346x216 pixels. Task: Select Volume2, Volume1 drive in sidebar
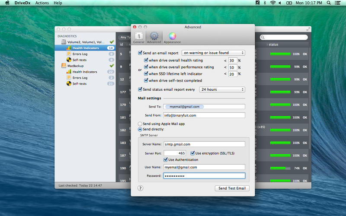85,42
